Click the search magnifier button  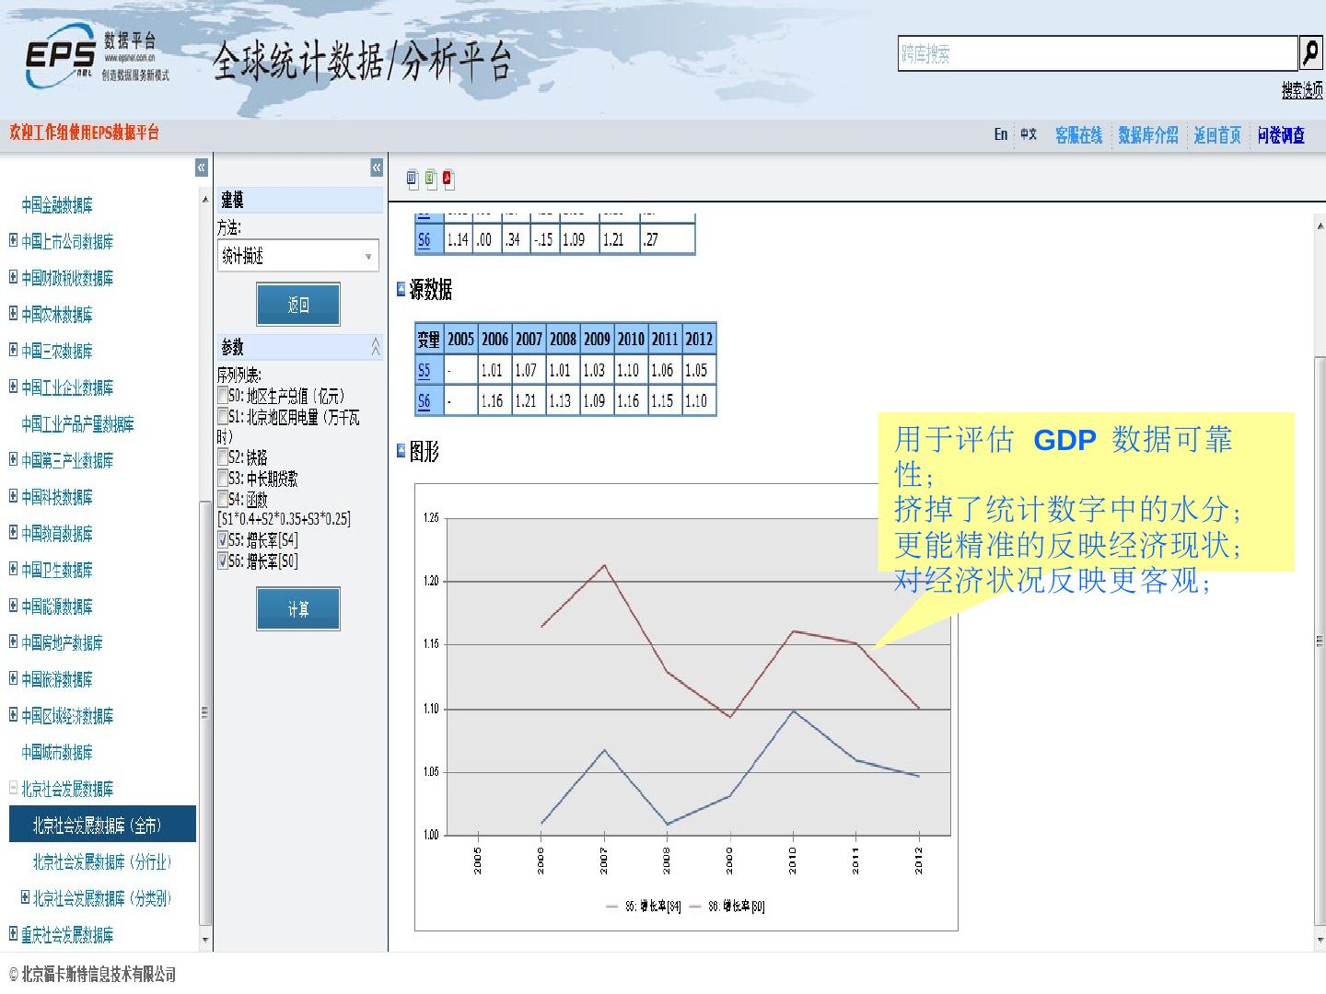[1310, 53]
